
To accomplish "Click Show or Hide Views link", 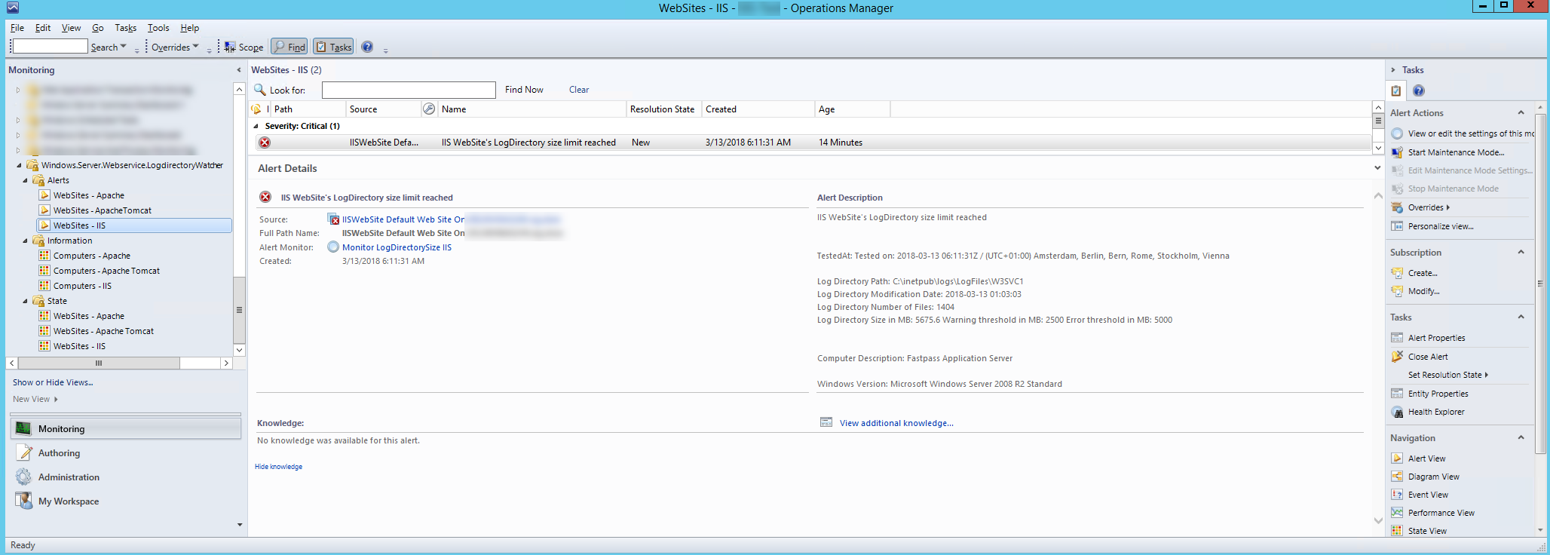I will click(53, 382).
